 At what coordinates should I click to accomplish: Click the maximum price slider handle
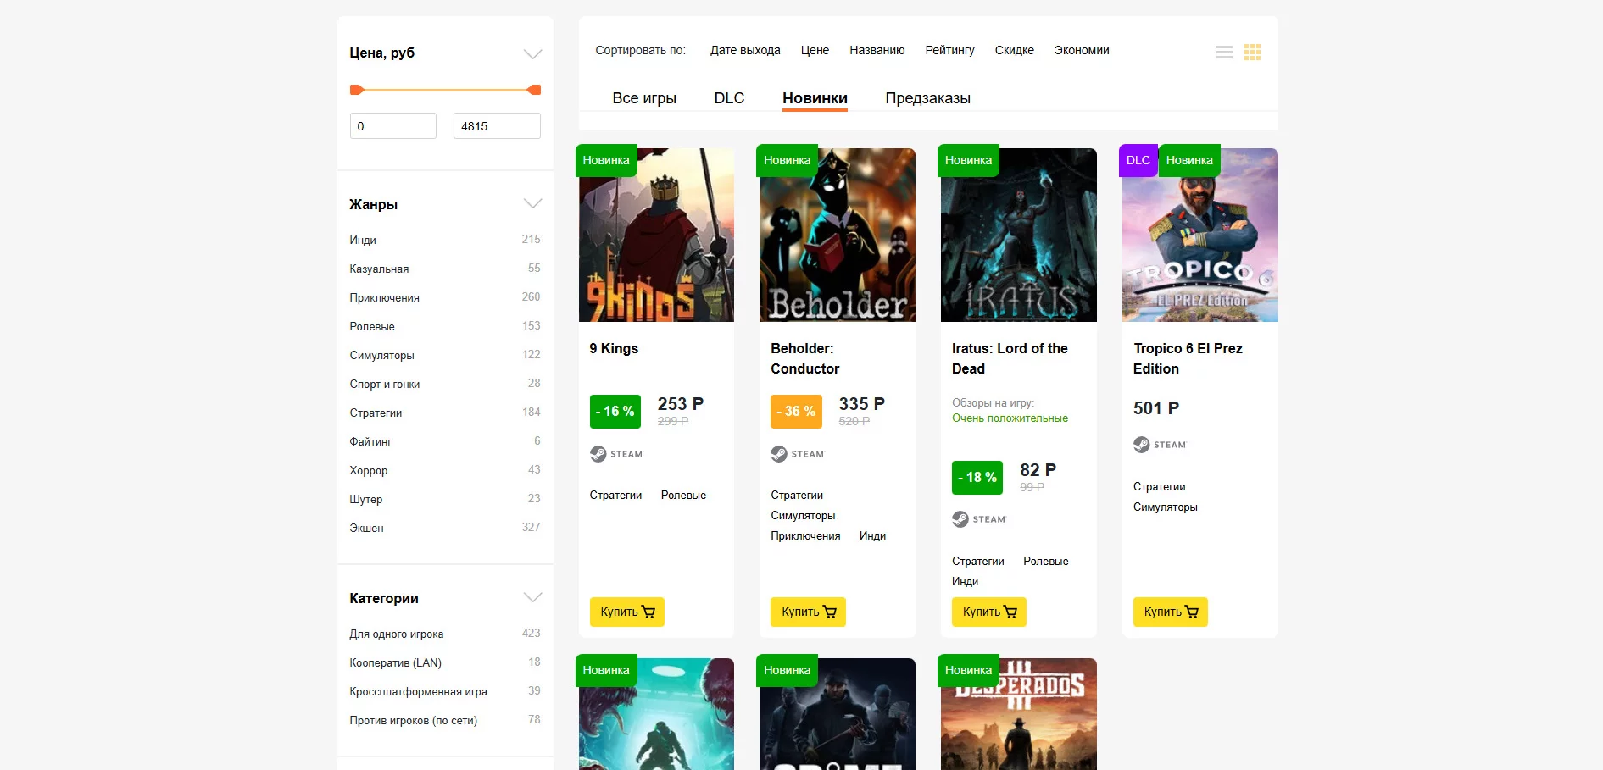tap(534, 90)
